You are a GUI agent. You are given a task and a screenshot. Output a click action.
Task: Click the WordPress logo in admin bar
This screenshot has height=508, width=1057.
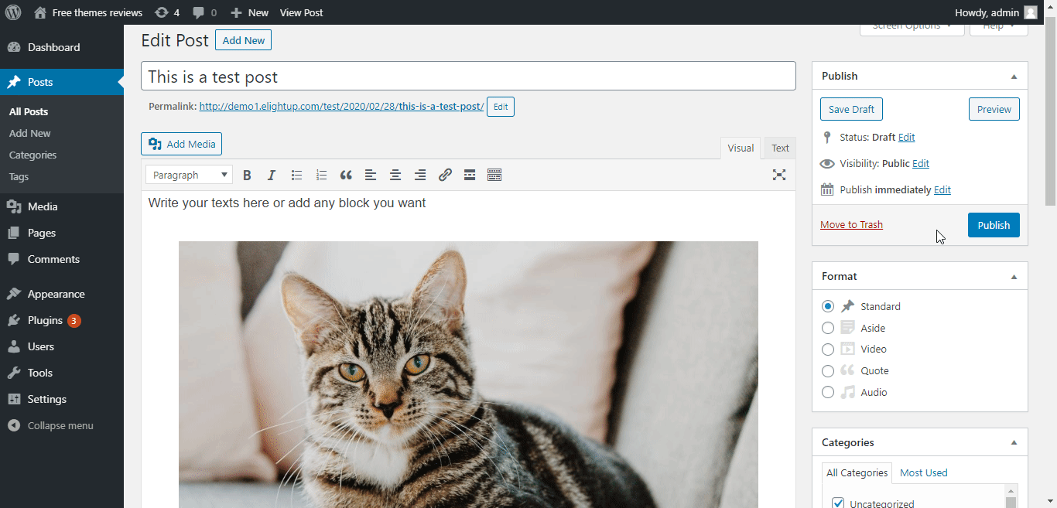coord(12,12)
